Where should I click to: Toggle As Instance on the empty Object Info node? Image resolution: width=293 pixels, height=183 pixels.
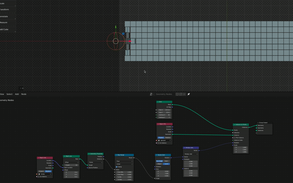click(39, 177)
